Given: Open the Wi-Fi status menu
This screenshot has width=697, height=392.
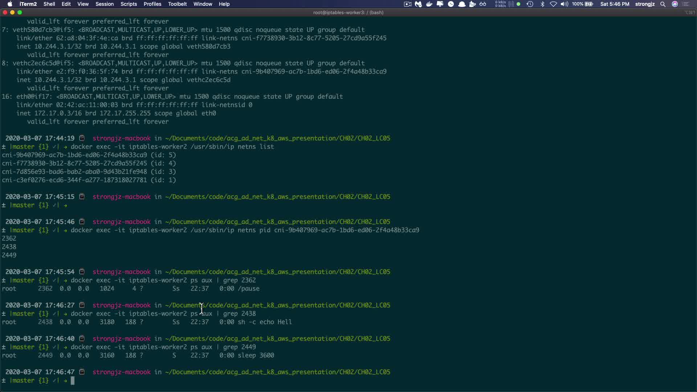Looking at the screenshot, I should (x=553, y=4).
